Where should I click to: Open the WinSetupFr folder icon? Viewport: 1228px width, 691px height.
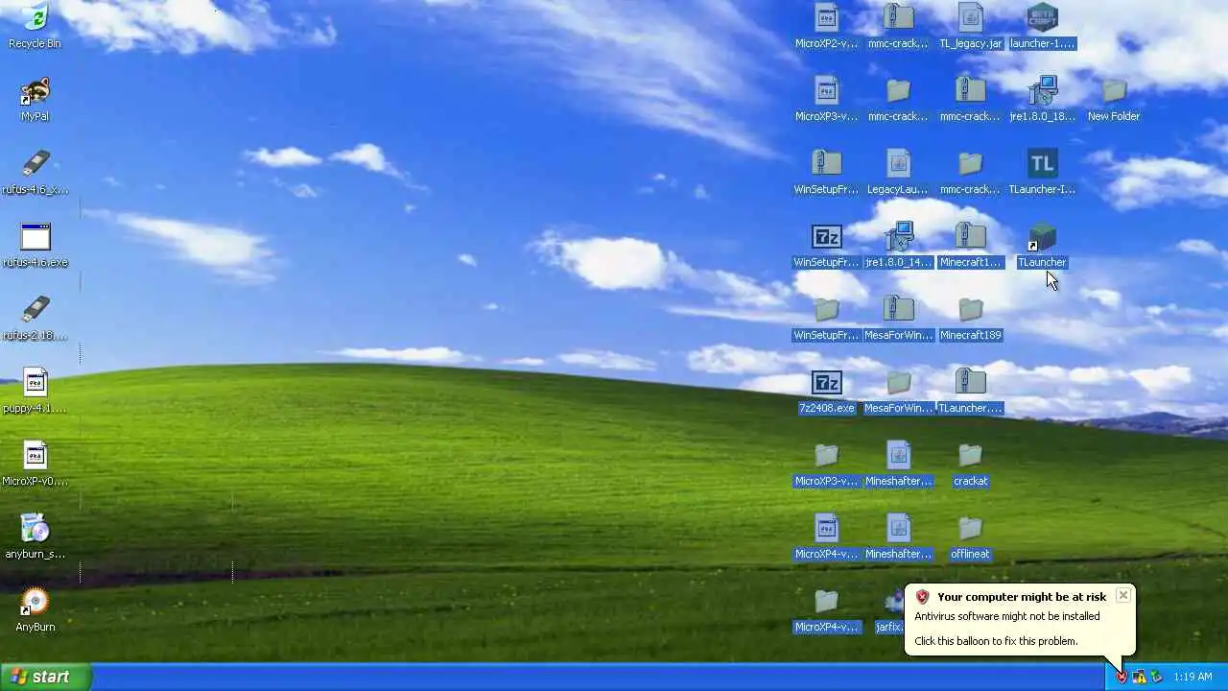[x=826, y=318]
